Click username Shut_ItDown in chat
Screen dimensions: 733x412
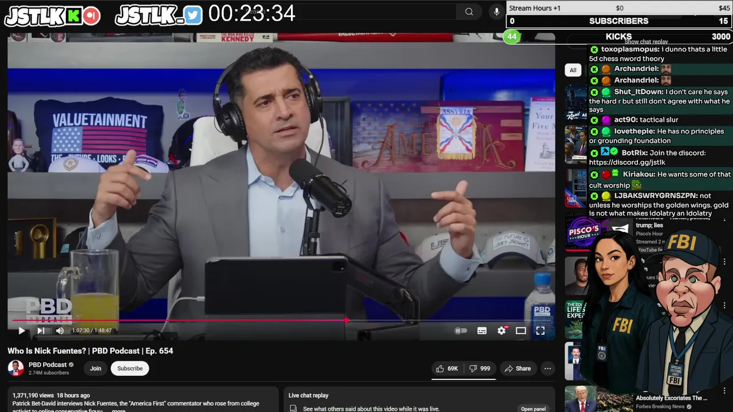(639, 92)
